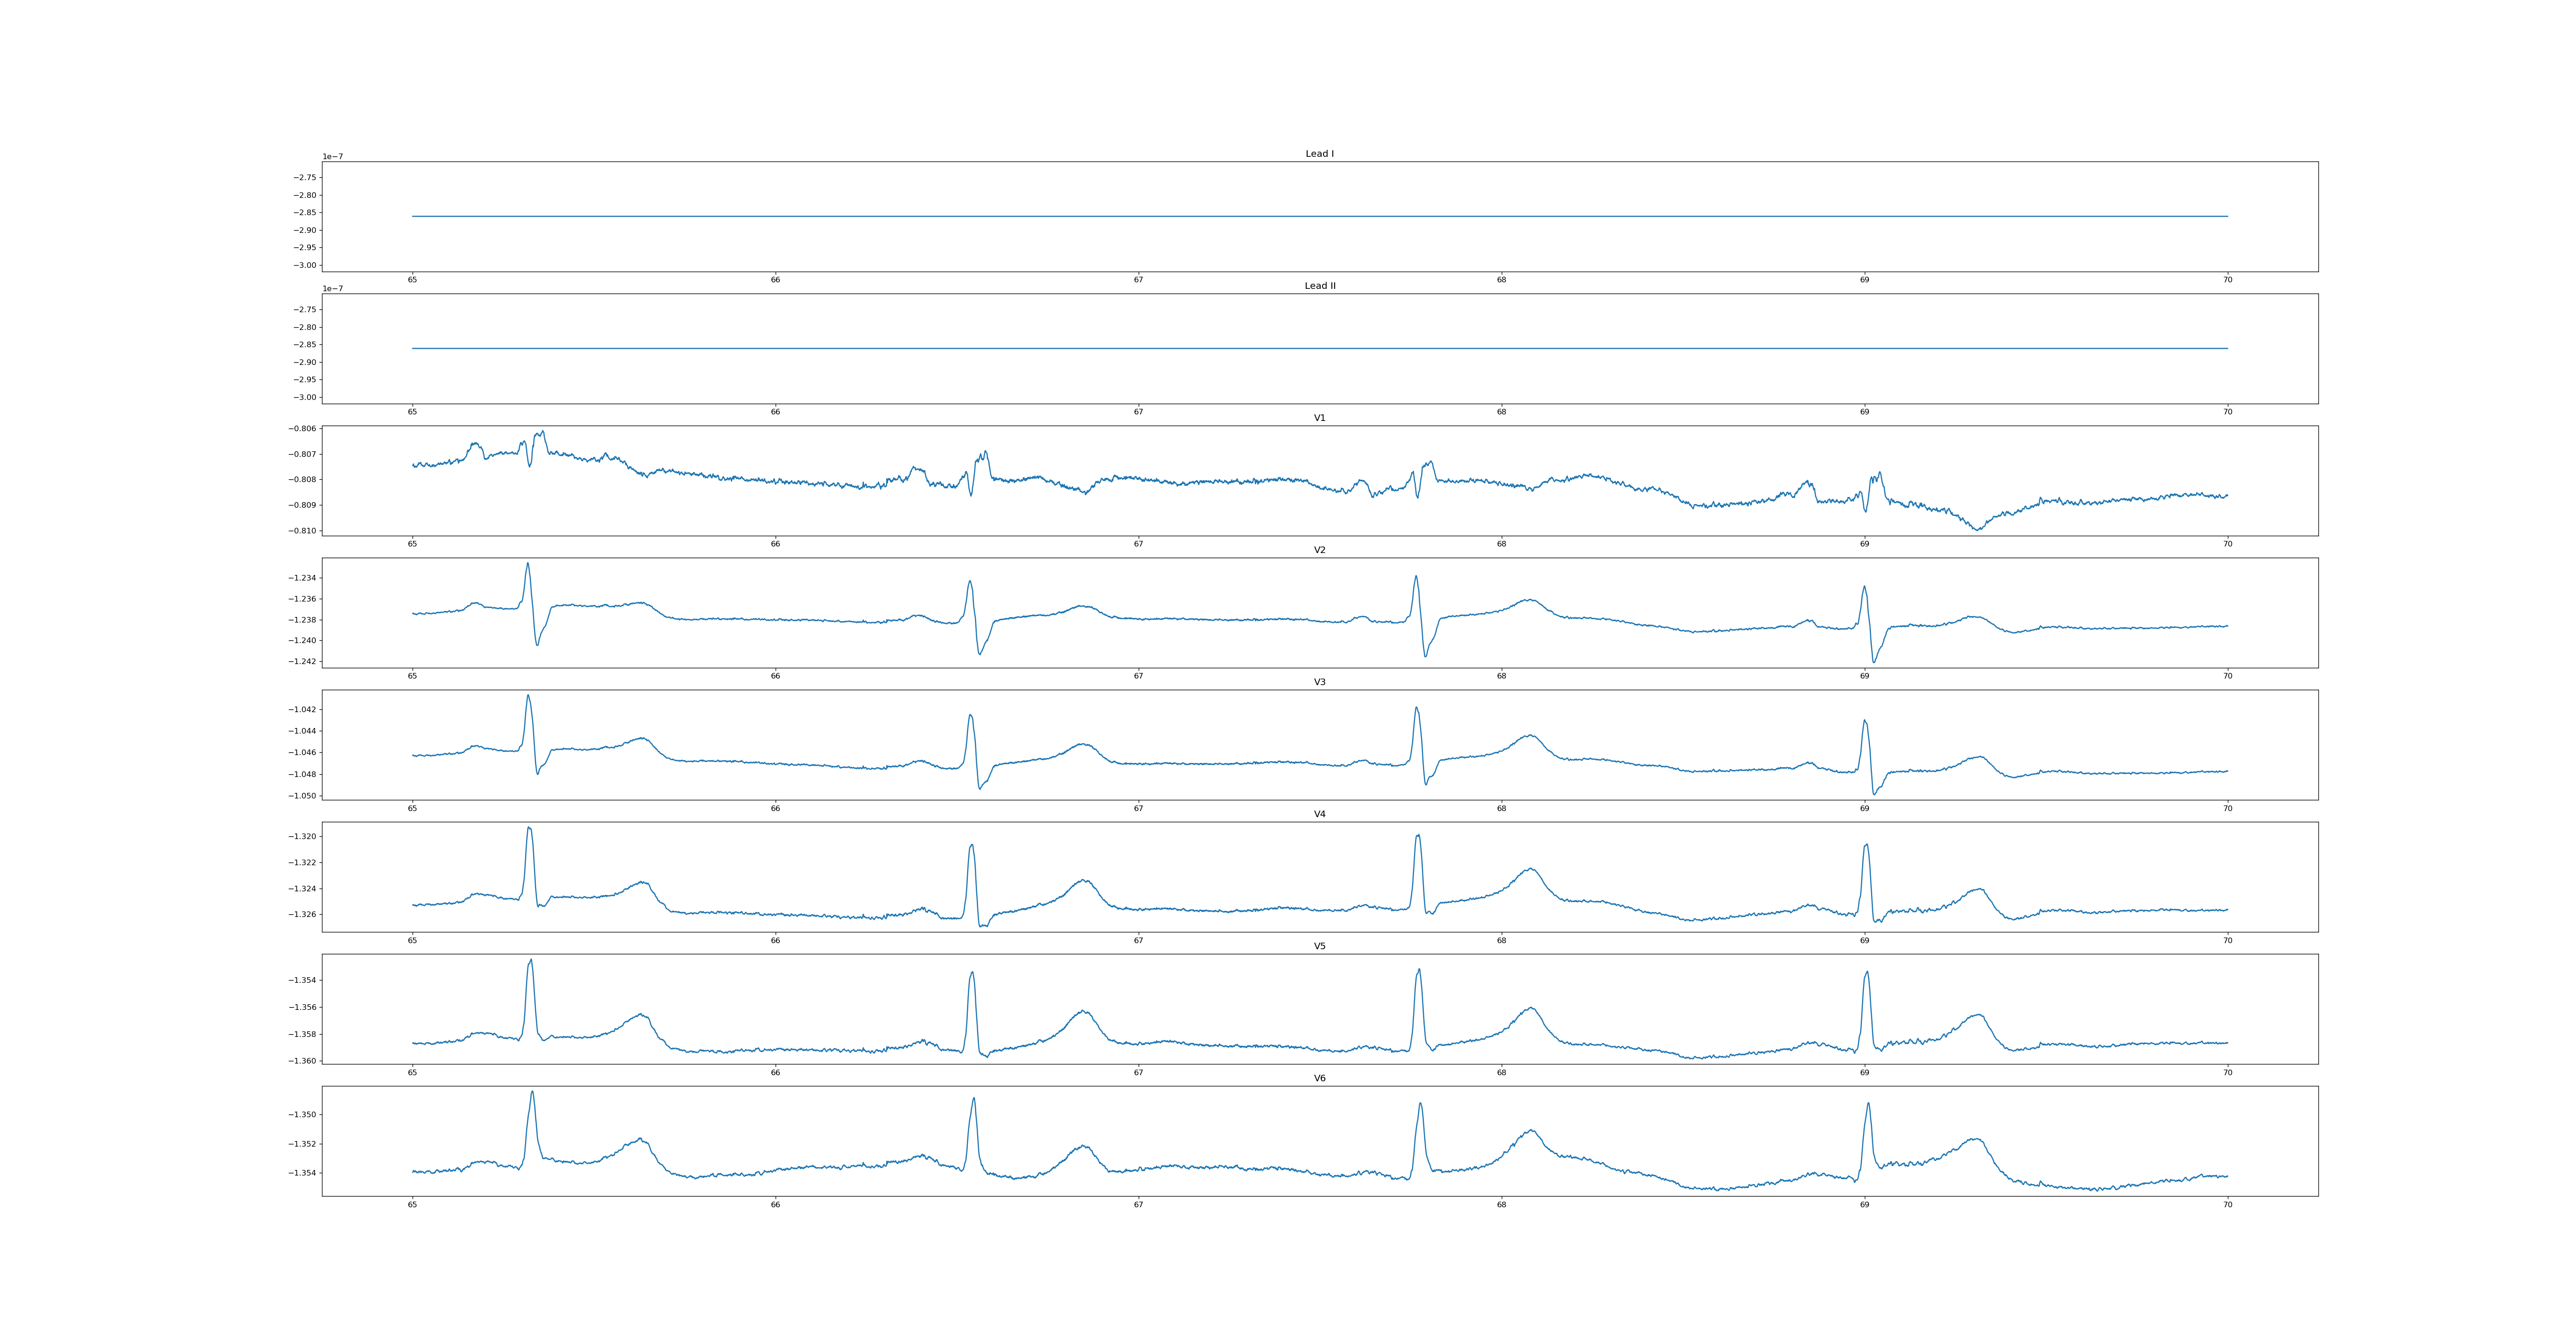
Task: Click the third QRS peak in V5 trace
Action: (x=1419, y=970)
